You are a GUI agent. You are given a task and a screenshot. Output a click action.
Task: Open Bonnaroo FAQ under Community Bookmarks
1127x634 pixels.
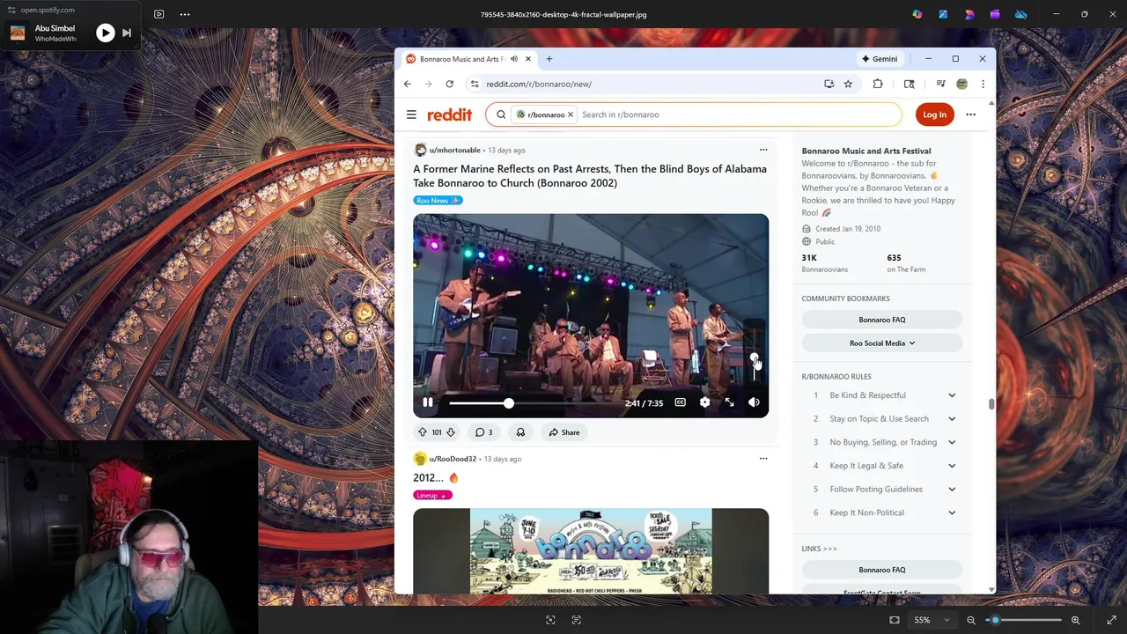[882, 320]
